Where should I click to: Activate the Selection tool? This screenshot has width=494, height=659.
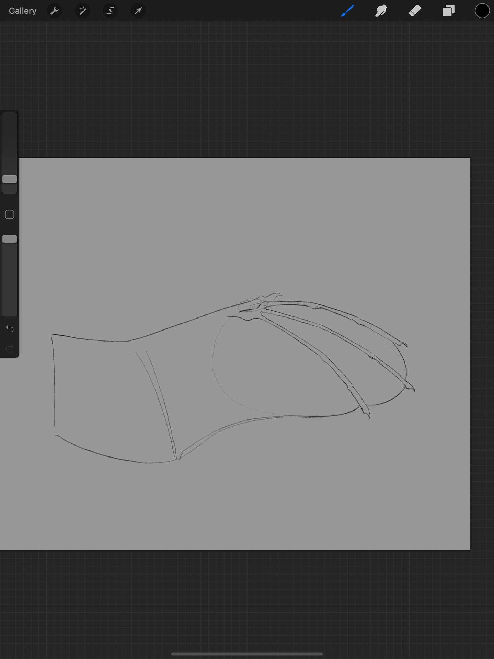(x=110, y=11)
